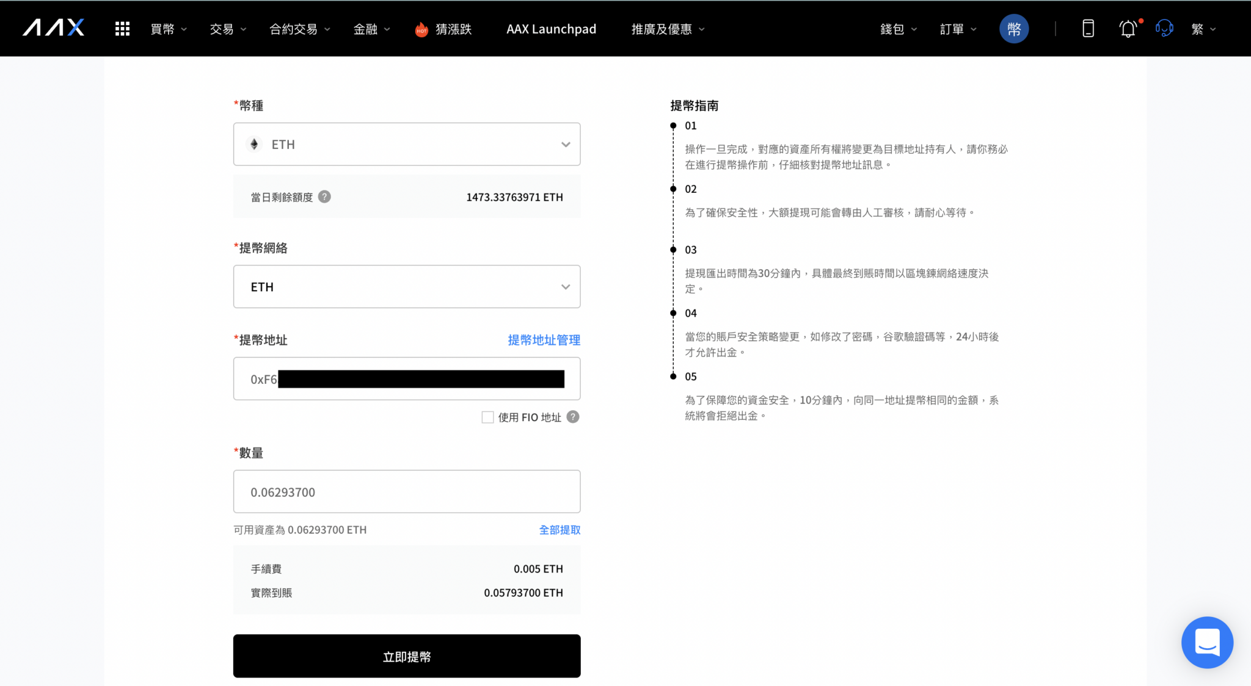
Task: Open the chat widget bubble
Action: (x=1207, y=642)
